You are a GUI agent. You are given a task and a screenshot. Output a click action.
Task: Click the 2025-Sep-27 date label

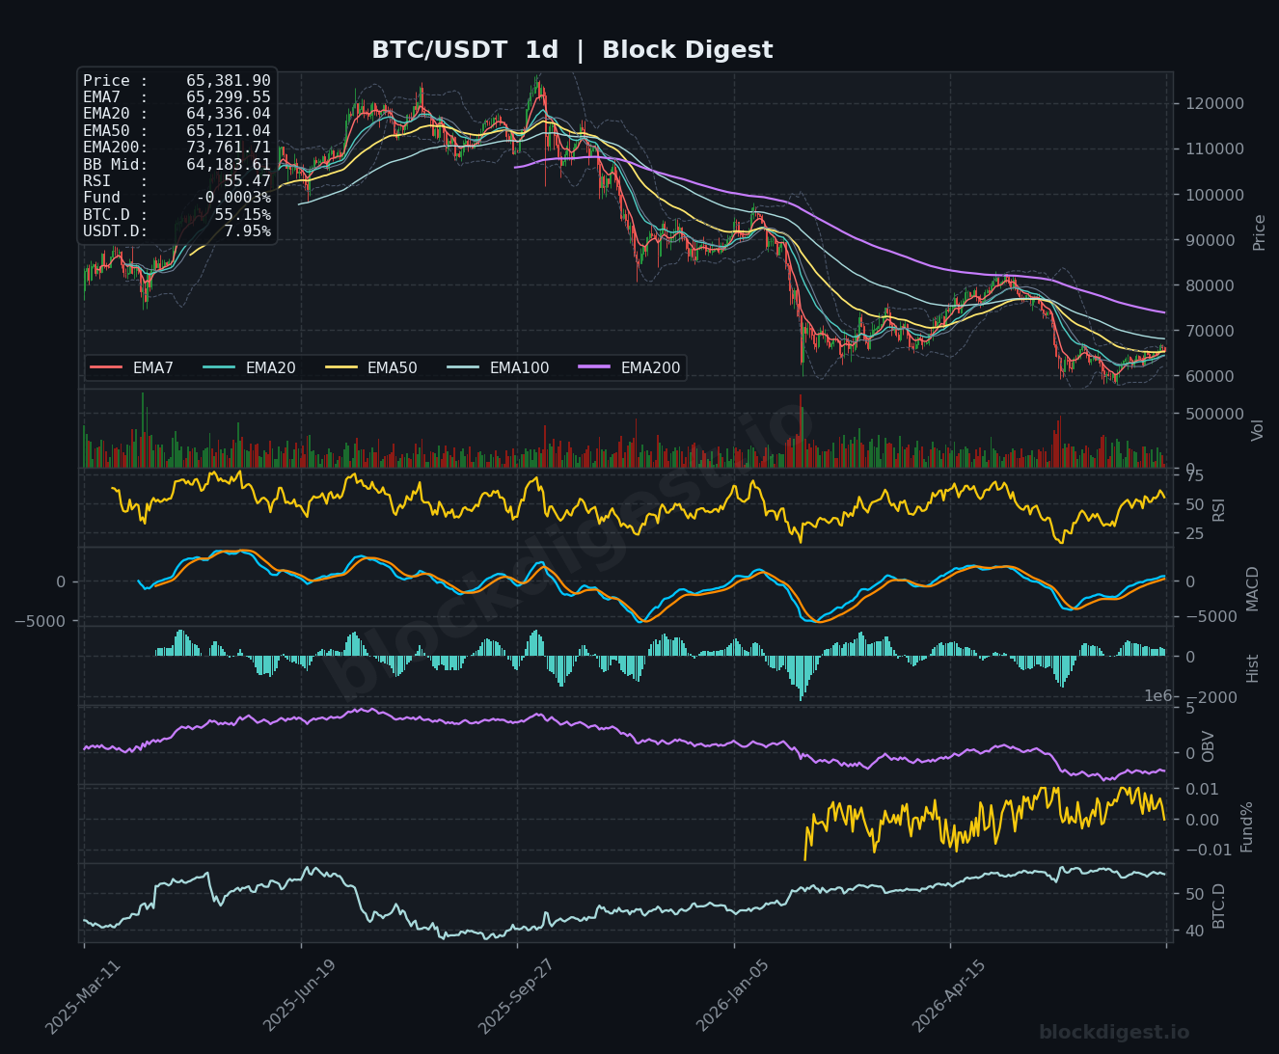pyautogui.click(x=516, y=997)
